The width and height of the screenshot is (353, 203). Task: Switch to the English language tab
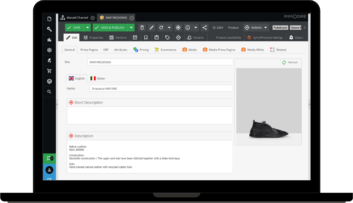pos(76,78)
